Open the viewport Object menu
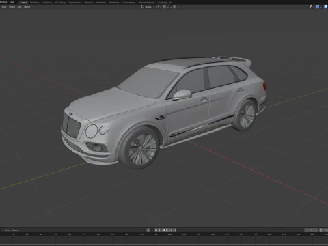Viewport: 328px width, 246px height. (27, 7)
